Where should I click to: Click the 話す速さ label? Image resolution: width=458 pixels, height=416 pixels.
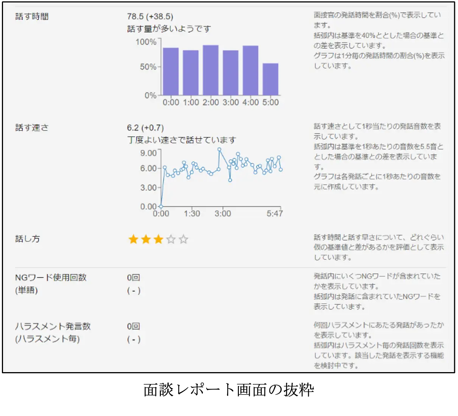tap(32, 128)
